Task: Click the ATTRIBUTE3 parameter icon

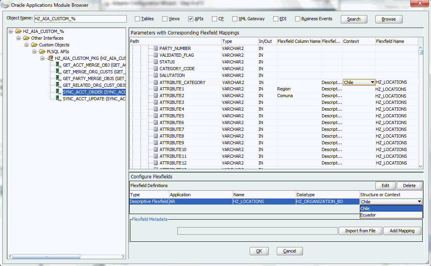Action: pyautogui.click(x=156, y=102)
